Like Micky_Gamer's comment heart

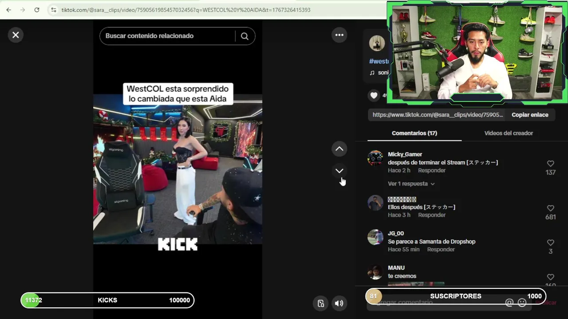point(551,163)
